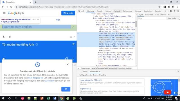
Task: Open the Lighthouse 6 highlight
Action: 85,89
